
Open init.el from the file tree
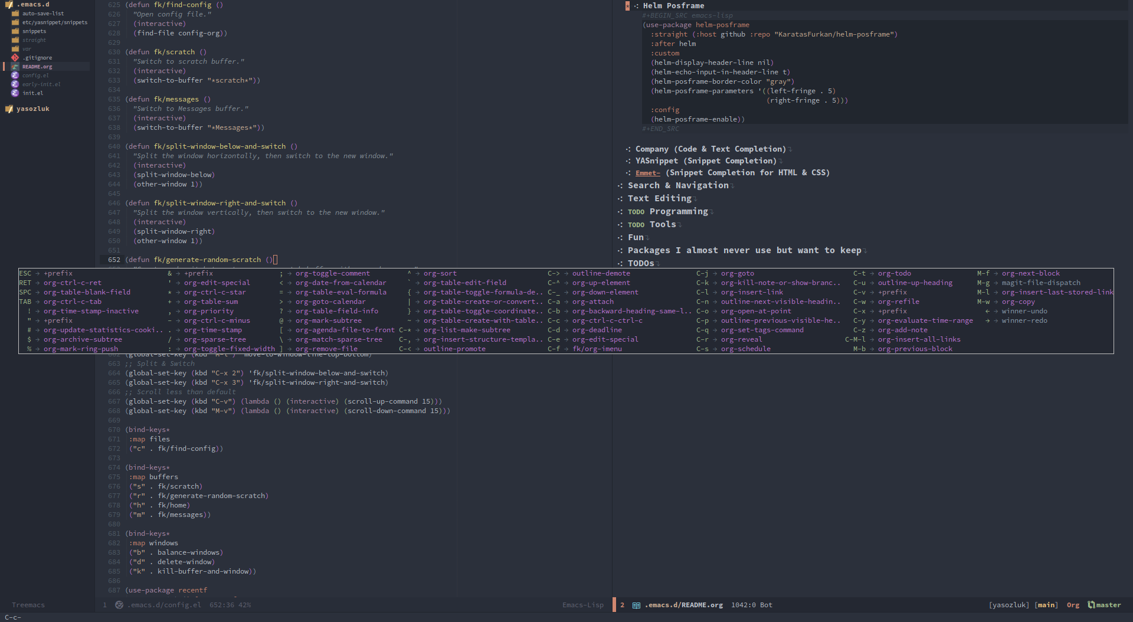coord(33,93)
